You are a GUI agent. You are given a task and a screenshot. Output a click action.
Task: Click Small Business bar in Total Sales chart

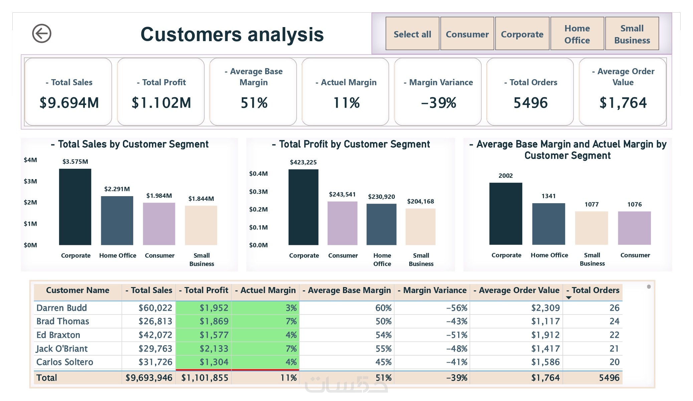click(201, 225)
